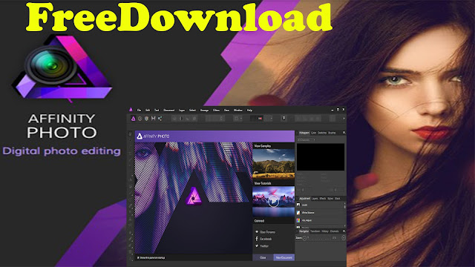This screenshot has width=475, height=267.
Task: Click the Close button in welcome panel
Action: pyautogui.click(x=263, y=257)
